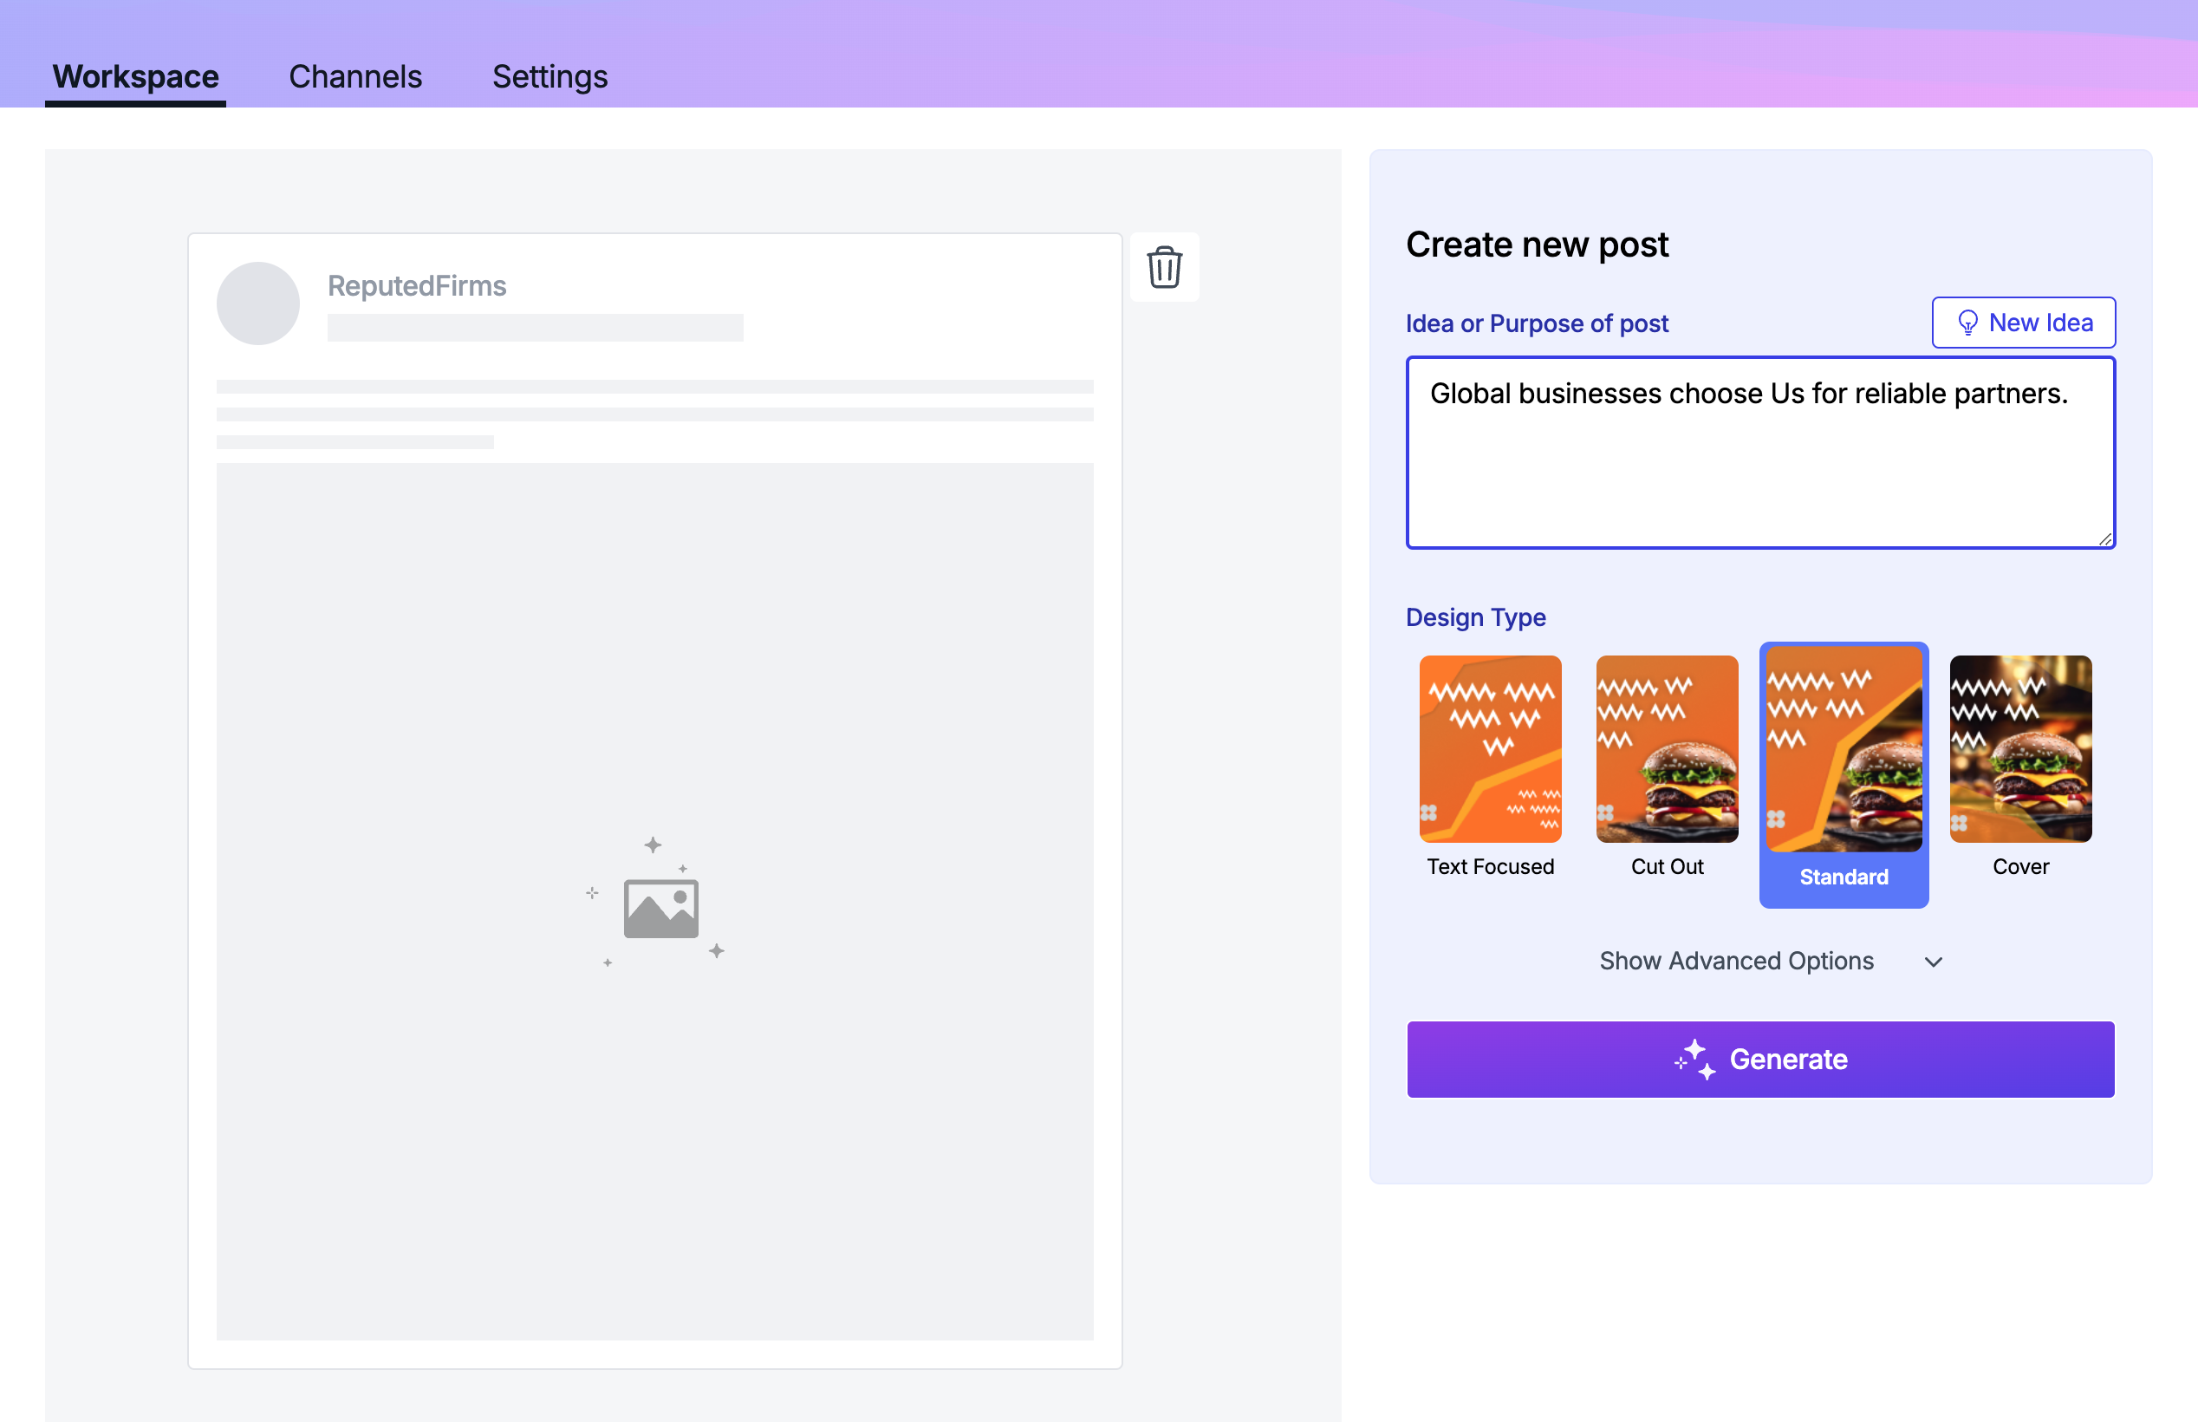2198x1422 pixels.
Task: Select the Text Focused design type
Action: (x=1489, y=749)
